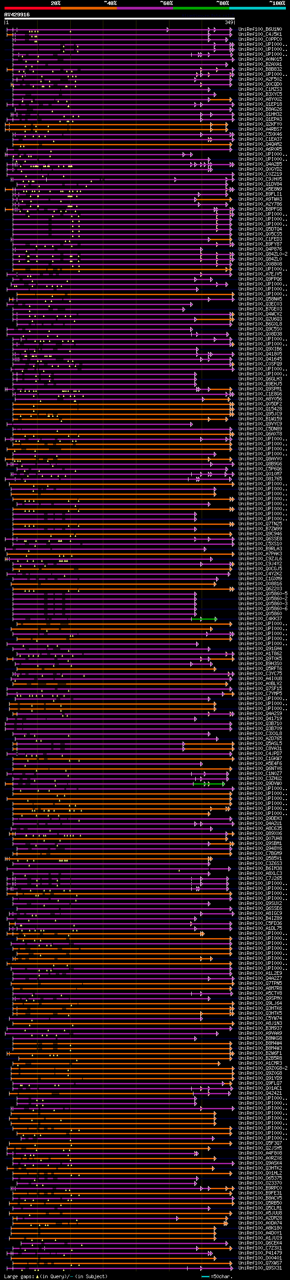
Task: Click label UniRef100_B8B832
Action: coord(260,69)
